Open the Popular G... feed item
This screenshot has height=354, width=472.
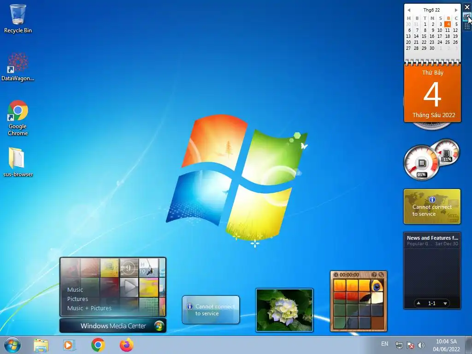click(x=432, y=243)
